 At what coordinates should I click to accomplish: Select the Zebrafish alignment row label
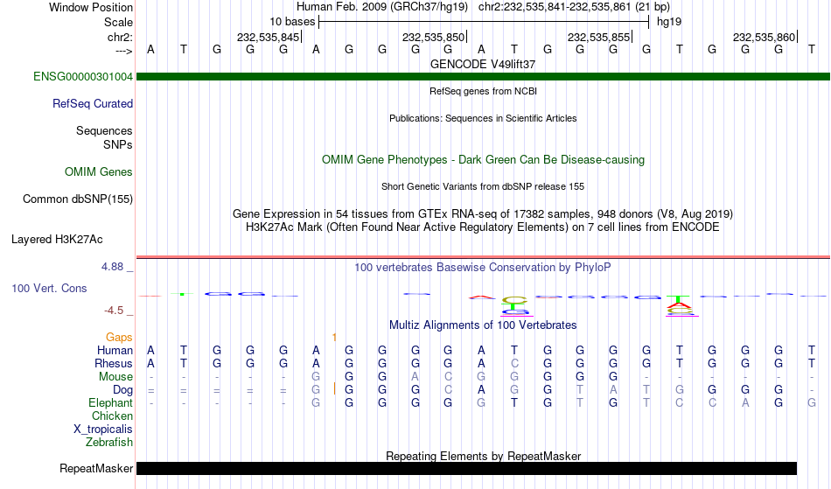point(109,442)
